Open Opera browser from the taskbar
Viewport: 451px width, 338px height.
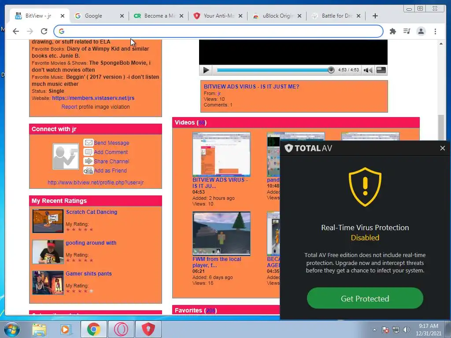click(x=121, y=329)
